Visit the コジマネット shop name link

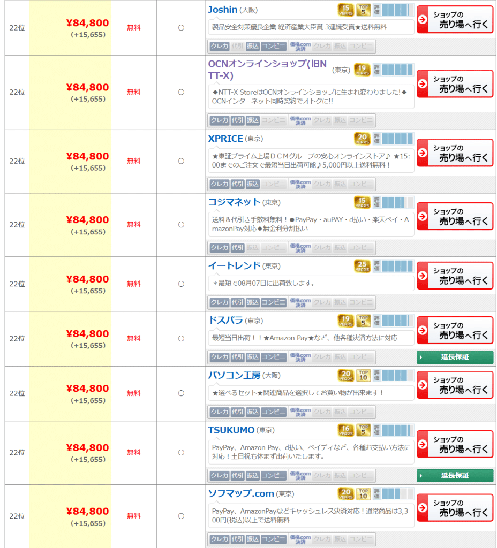234,202
